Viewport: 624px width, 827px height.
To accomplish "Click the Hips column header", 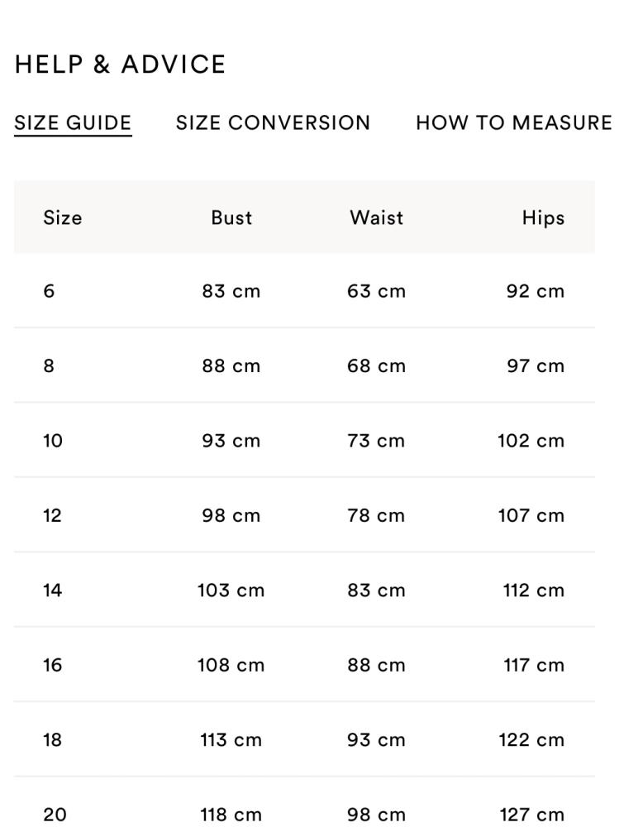I will (543, 218).
